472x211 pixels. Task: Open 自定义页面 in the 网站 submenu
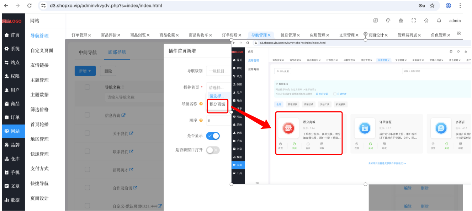pos(42,50)
